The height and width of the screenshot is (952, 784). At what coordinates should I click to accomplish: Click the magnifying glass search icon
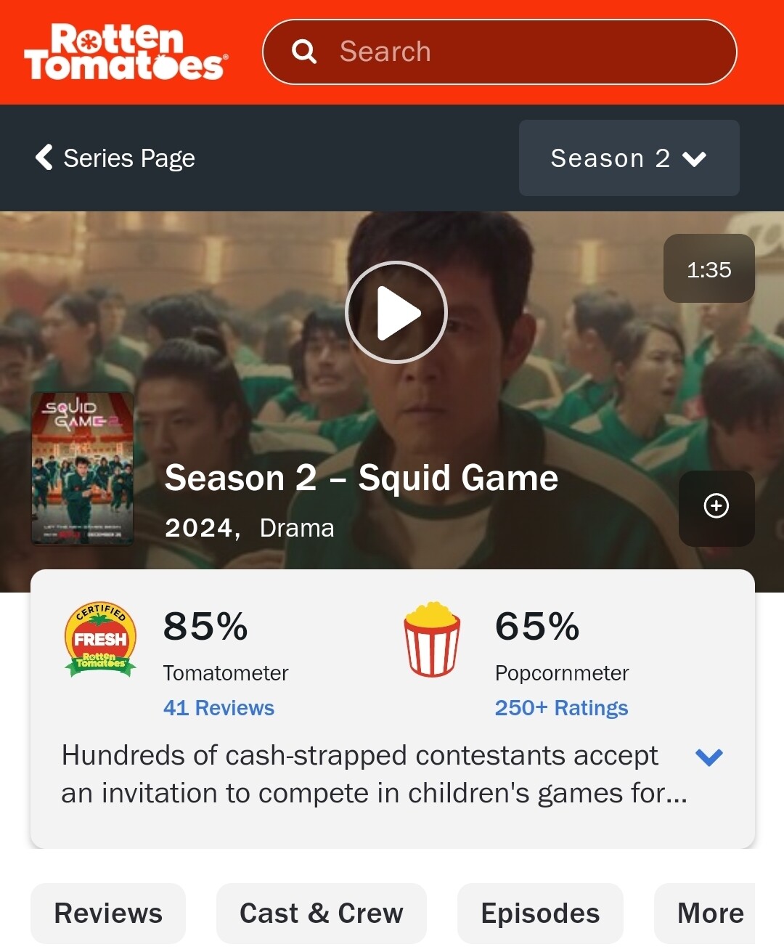pos(303,52)
